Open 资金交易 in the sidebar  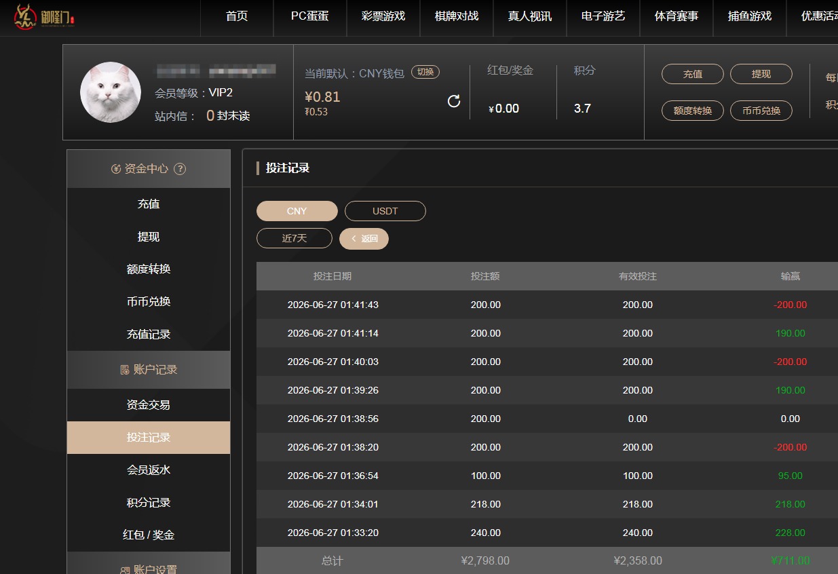(x=149, y=405)
